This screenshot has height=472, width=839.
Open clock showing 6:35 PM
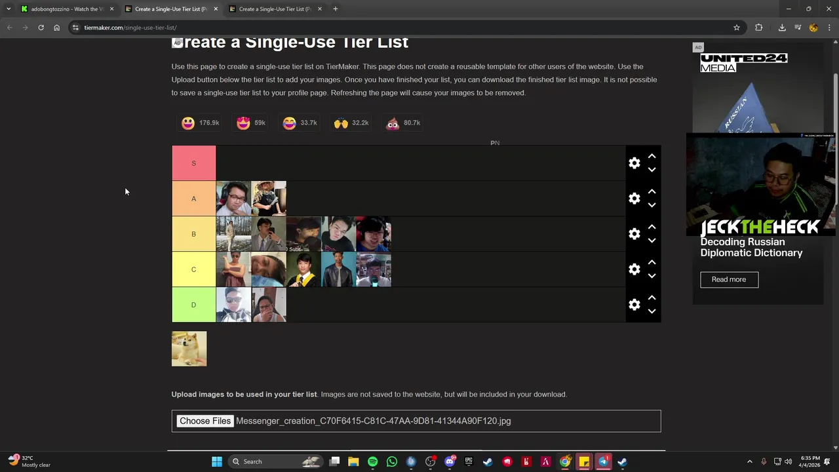(810, 462)
